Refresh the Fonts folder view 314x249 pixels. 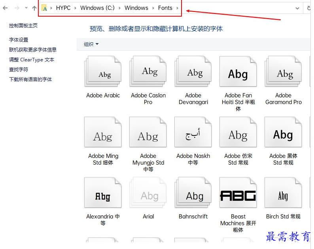tap(309, 8)
